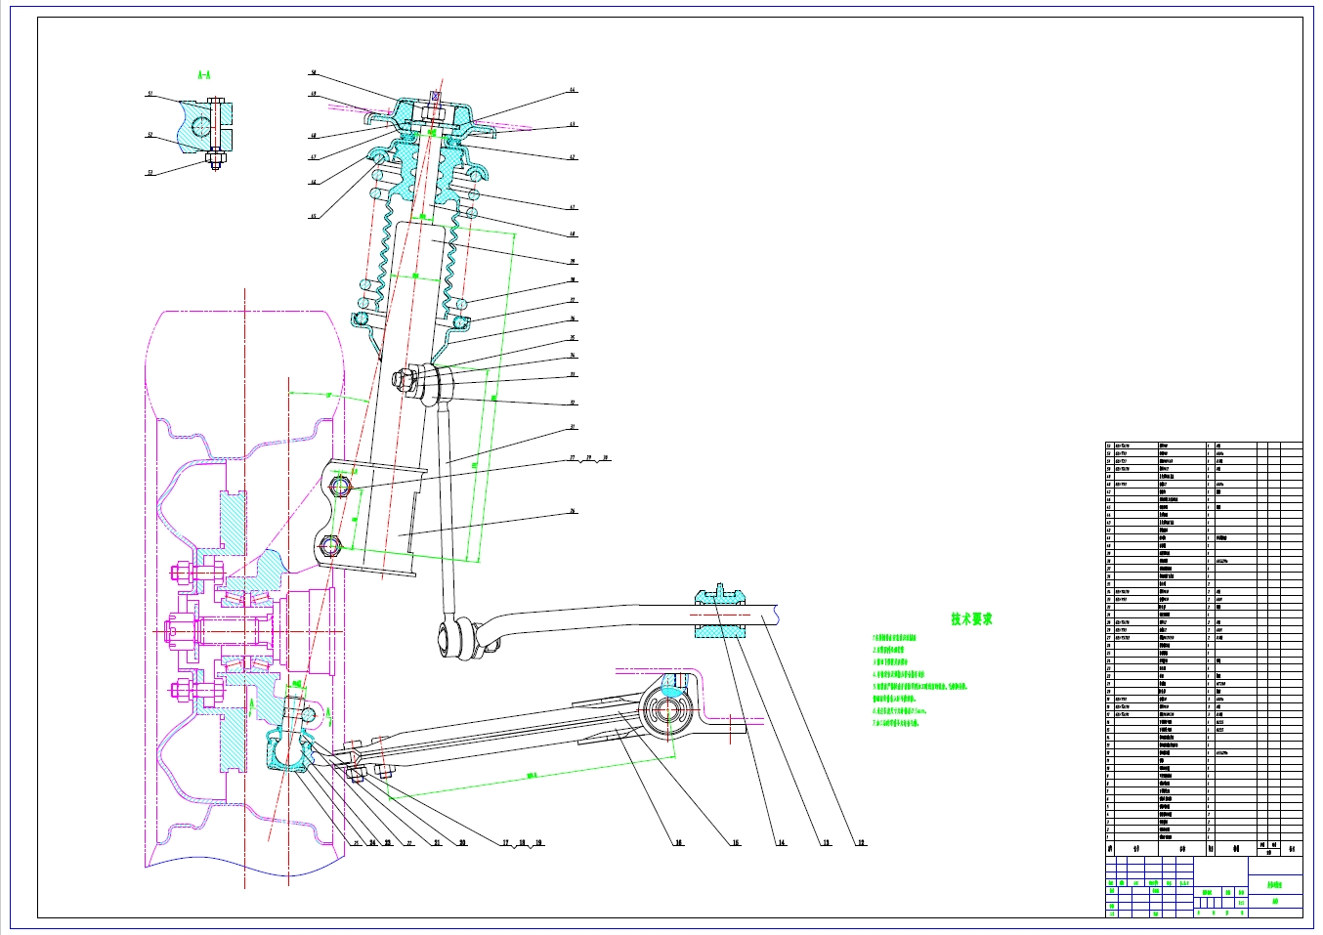
Task: Click the green A-A section label
Action: pyautogui.click(x=204, y=74)
